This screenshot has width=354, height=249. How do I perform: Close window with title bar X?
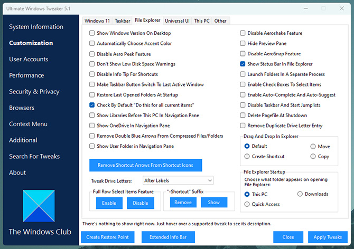pyautogui.click(x=341, y=8)
